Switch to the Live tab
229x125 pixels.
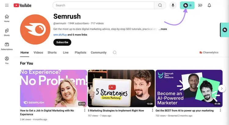click(66, 52)
